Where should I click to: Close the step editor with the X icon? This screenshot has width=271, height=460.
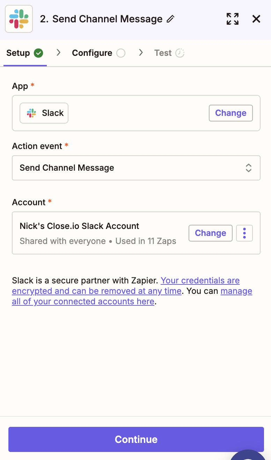tap(256, 19)
